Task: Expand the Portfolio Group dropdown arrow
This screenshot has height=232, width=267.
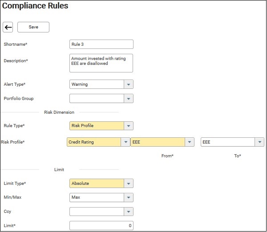Action: pyautogui.click(x=128, y=99)
